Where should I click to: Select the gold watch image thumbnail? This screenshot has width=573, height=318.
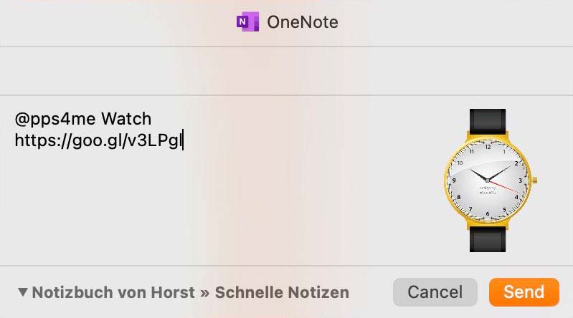click(490, 180)
